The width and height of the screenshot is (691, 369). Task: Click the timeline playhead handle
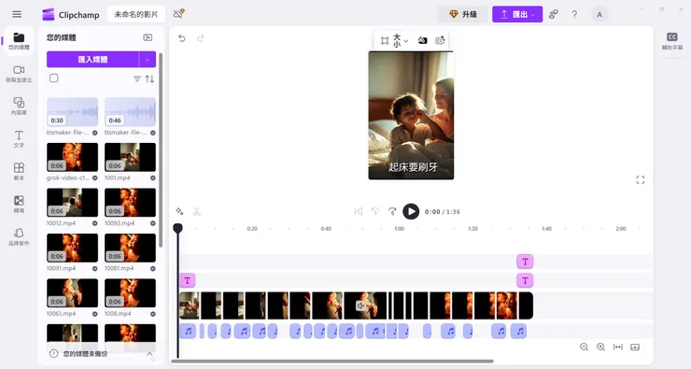[177, 228]
